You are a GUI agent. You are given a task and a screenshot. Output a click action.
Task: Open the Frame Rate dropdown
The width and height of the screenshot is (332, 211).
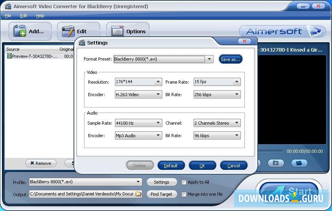tap(237, 82)
